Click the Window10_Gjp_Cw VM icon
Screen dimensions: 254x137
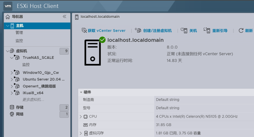(x=17, y=72)
